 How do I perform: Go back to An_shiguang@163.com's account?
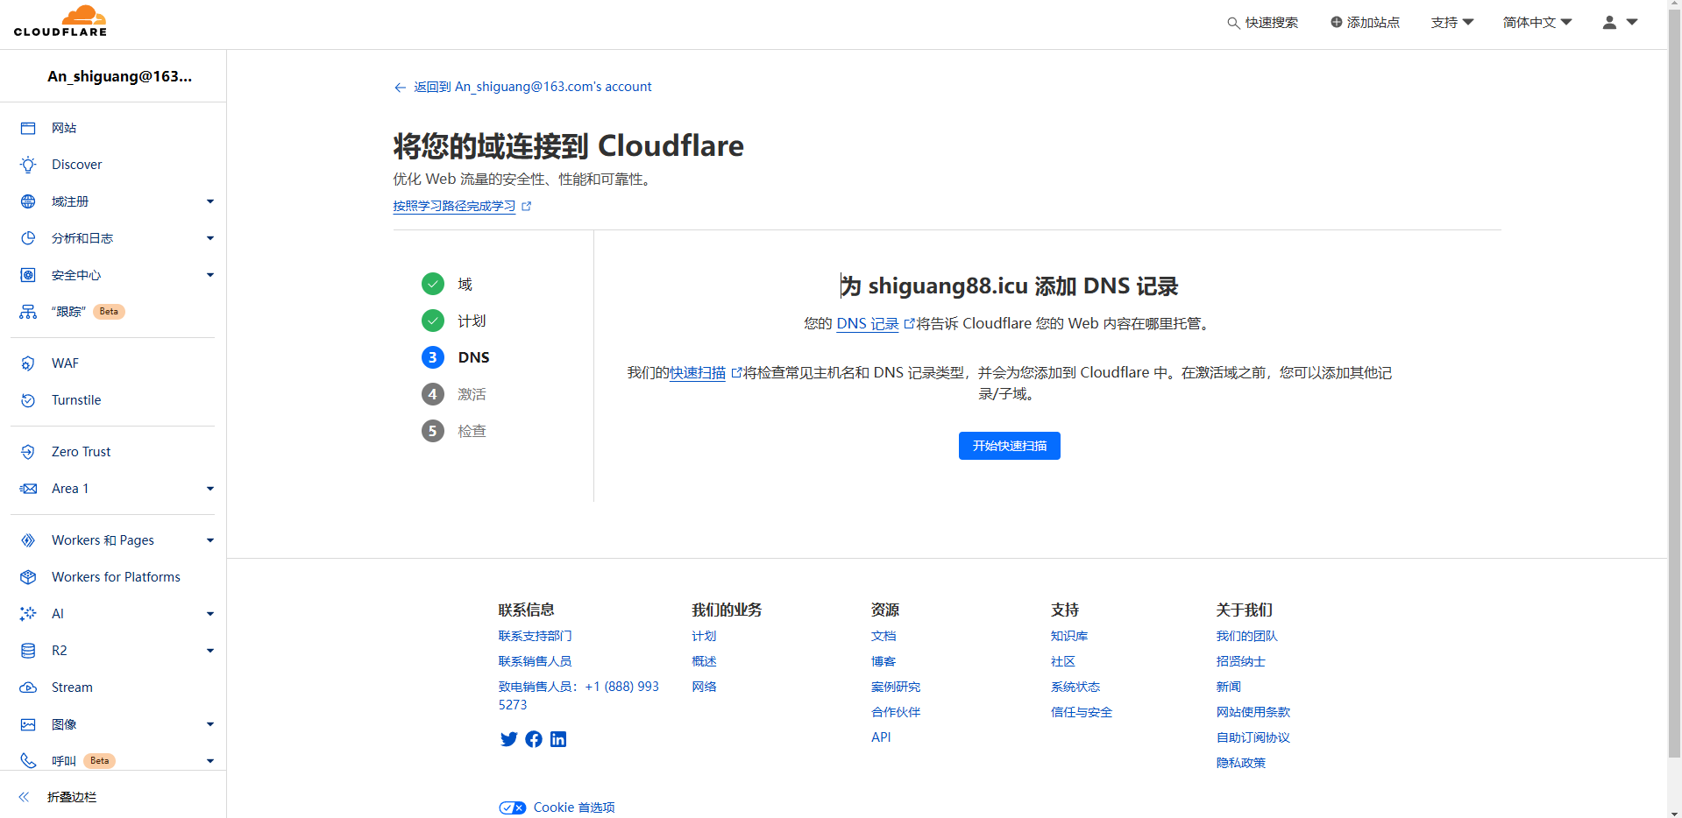click(522, 87)
